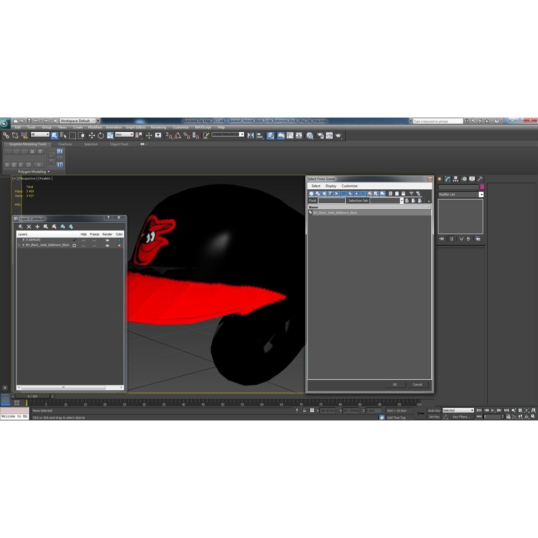The width and height of the screenshot is (538, 538).
Task: Click the Set Key button
Action: coord(434,417)
